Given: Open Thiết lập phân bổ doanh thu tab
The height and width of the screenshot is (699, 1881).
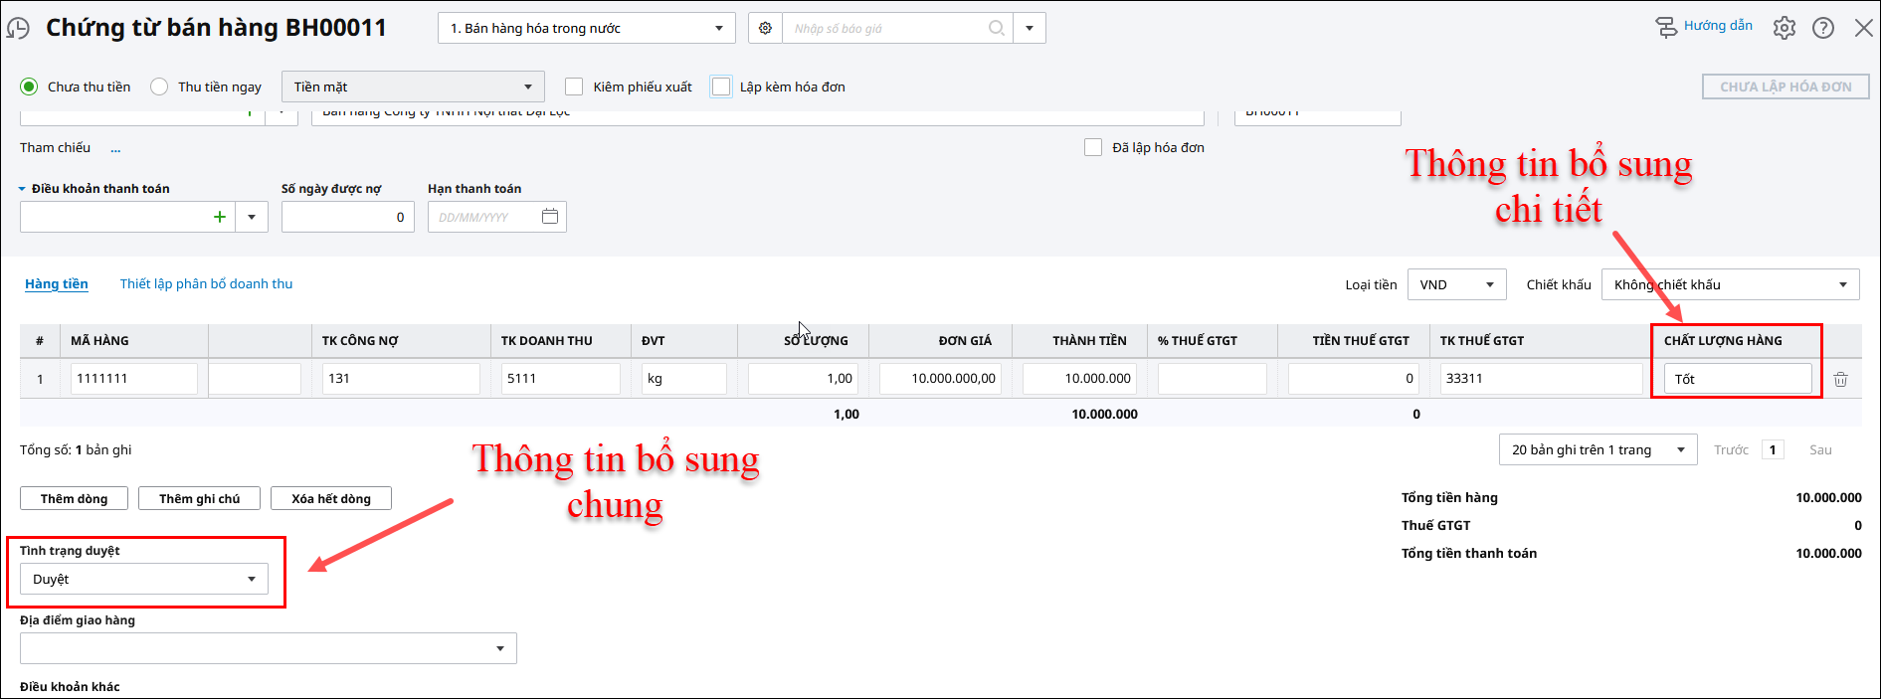Looking at the screenshot, I should click(x=206, y=283).
